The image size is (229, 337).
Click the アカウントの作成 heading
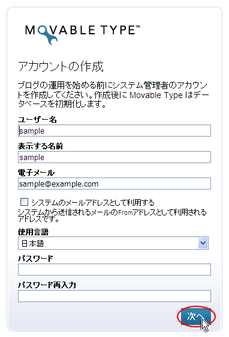click(61, 66)
